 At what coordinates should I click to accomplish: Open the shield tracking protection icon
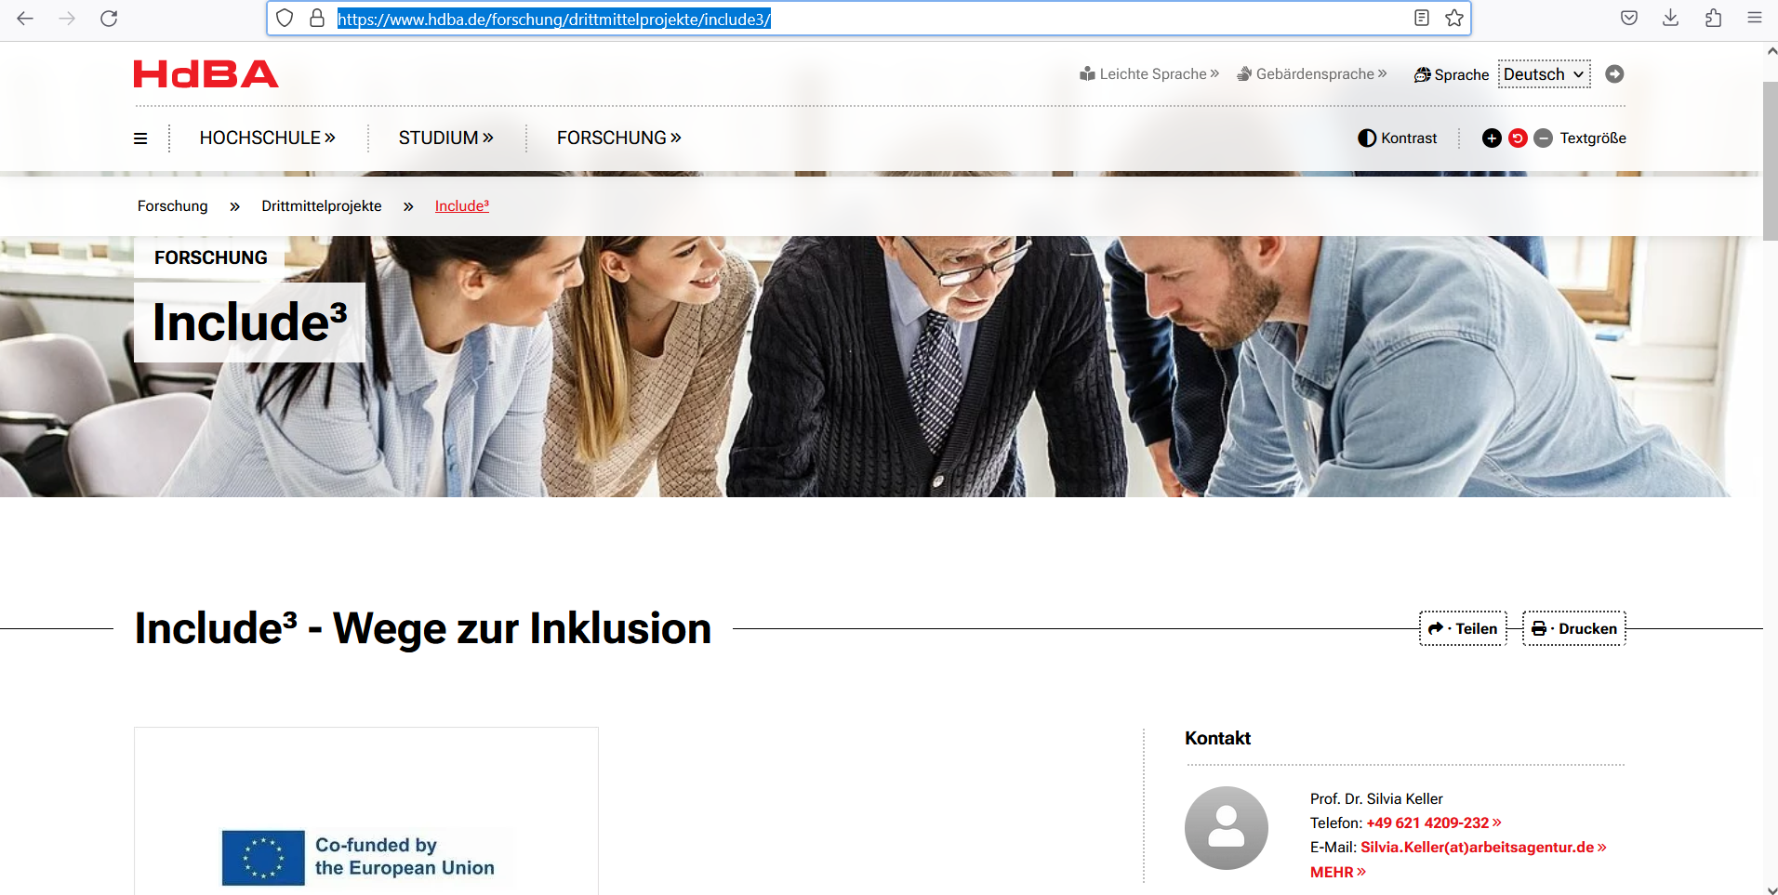click(285, 18)
